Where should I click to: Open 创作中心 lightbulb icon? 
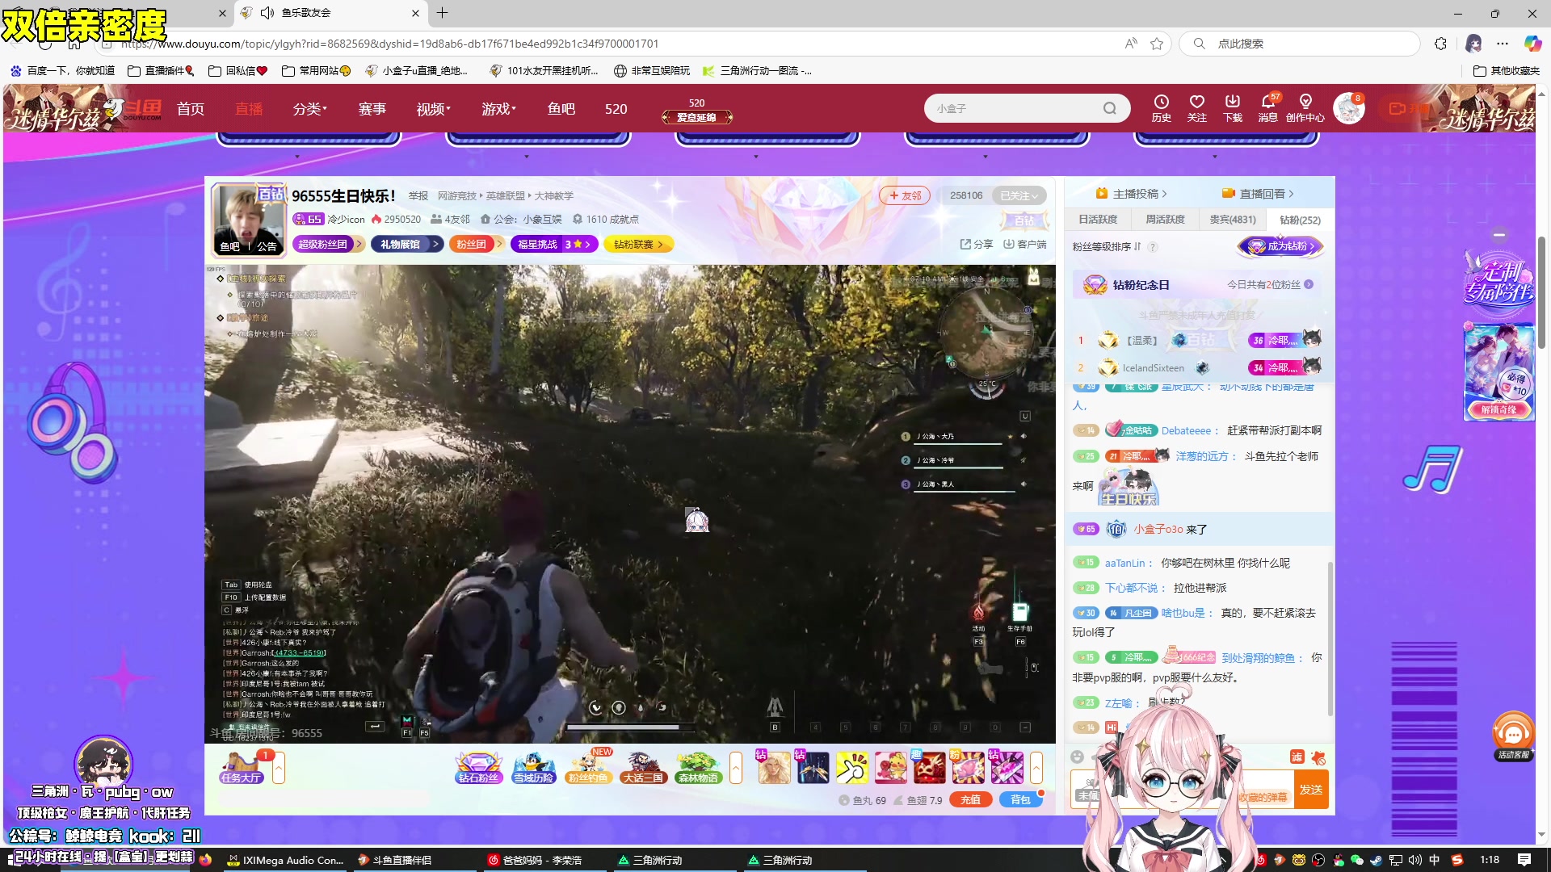tap(1305, 107)
